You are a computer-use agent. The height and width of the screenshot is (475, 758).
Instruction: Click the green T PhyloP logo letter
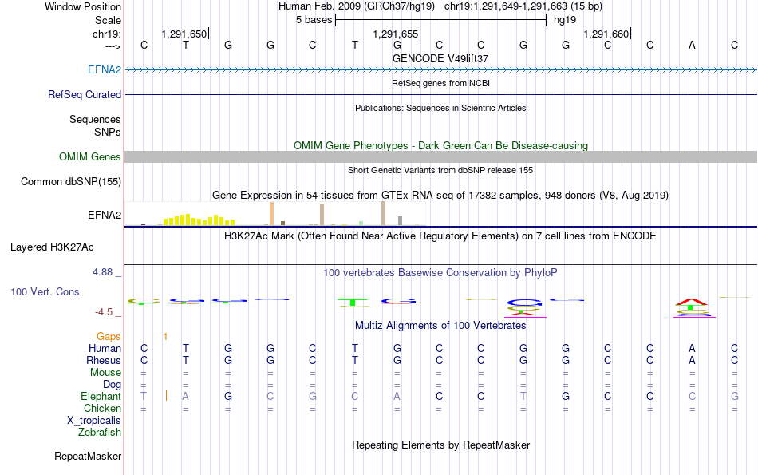click(353, 303)
